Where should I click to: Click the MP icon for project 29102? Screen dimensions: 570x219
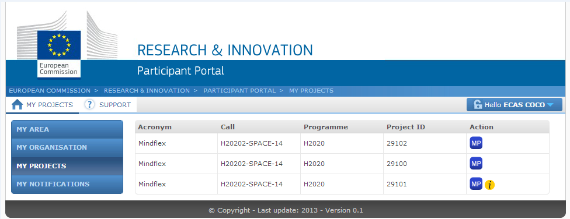pyautogui.click(x=476, y=143)
